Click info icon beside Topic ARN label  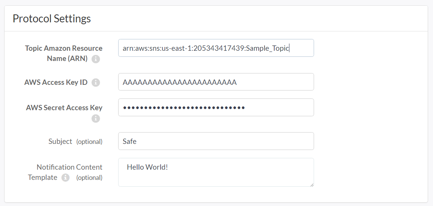(x=96, y=59)
